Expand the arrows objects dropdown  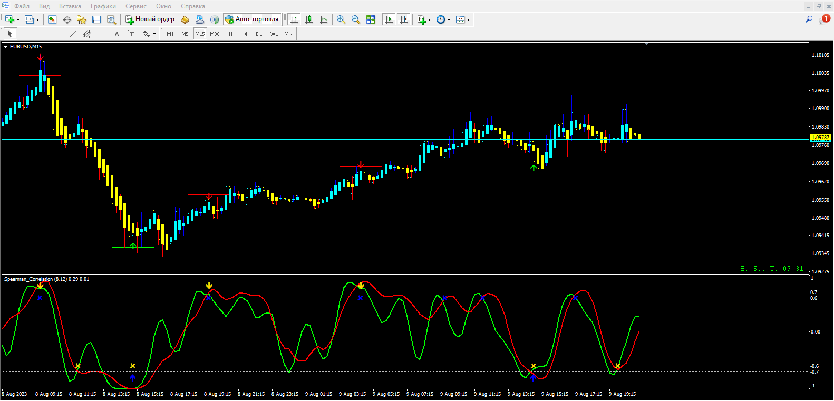coord(154,34)
